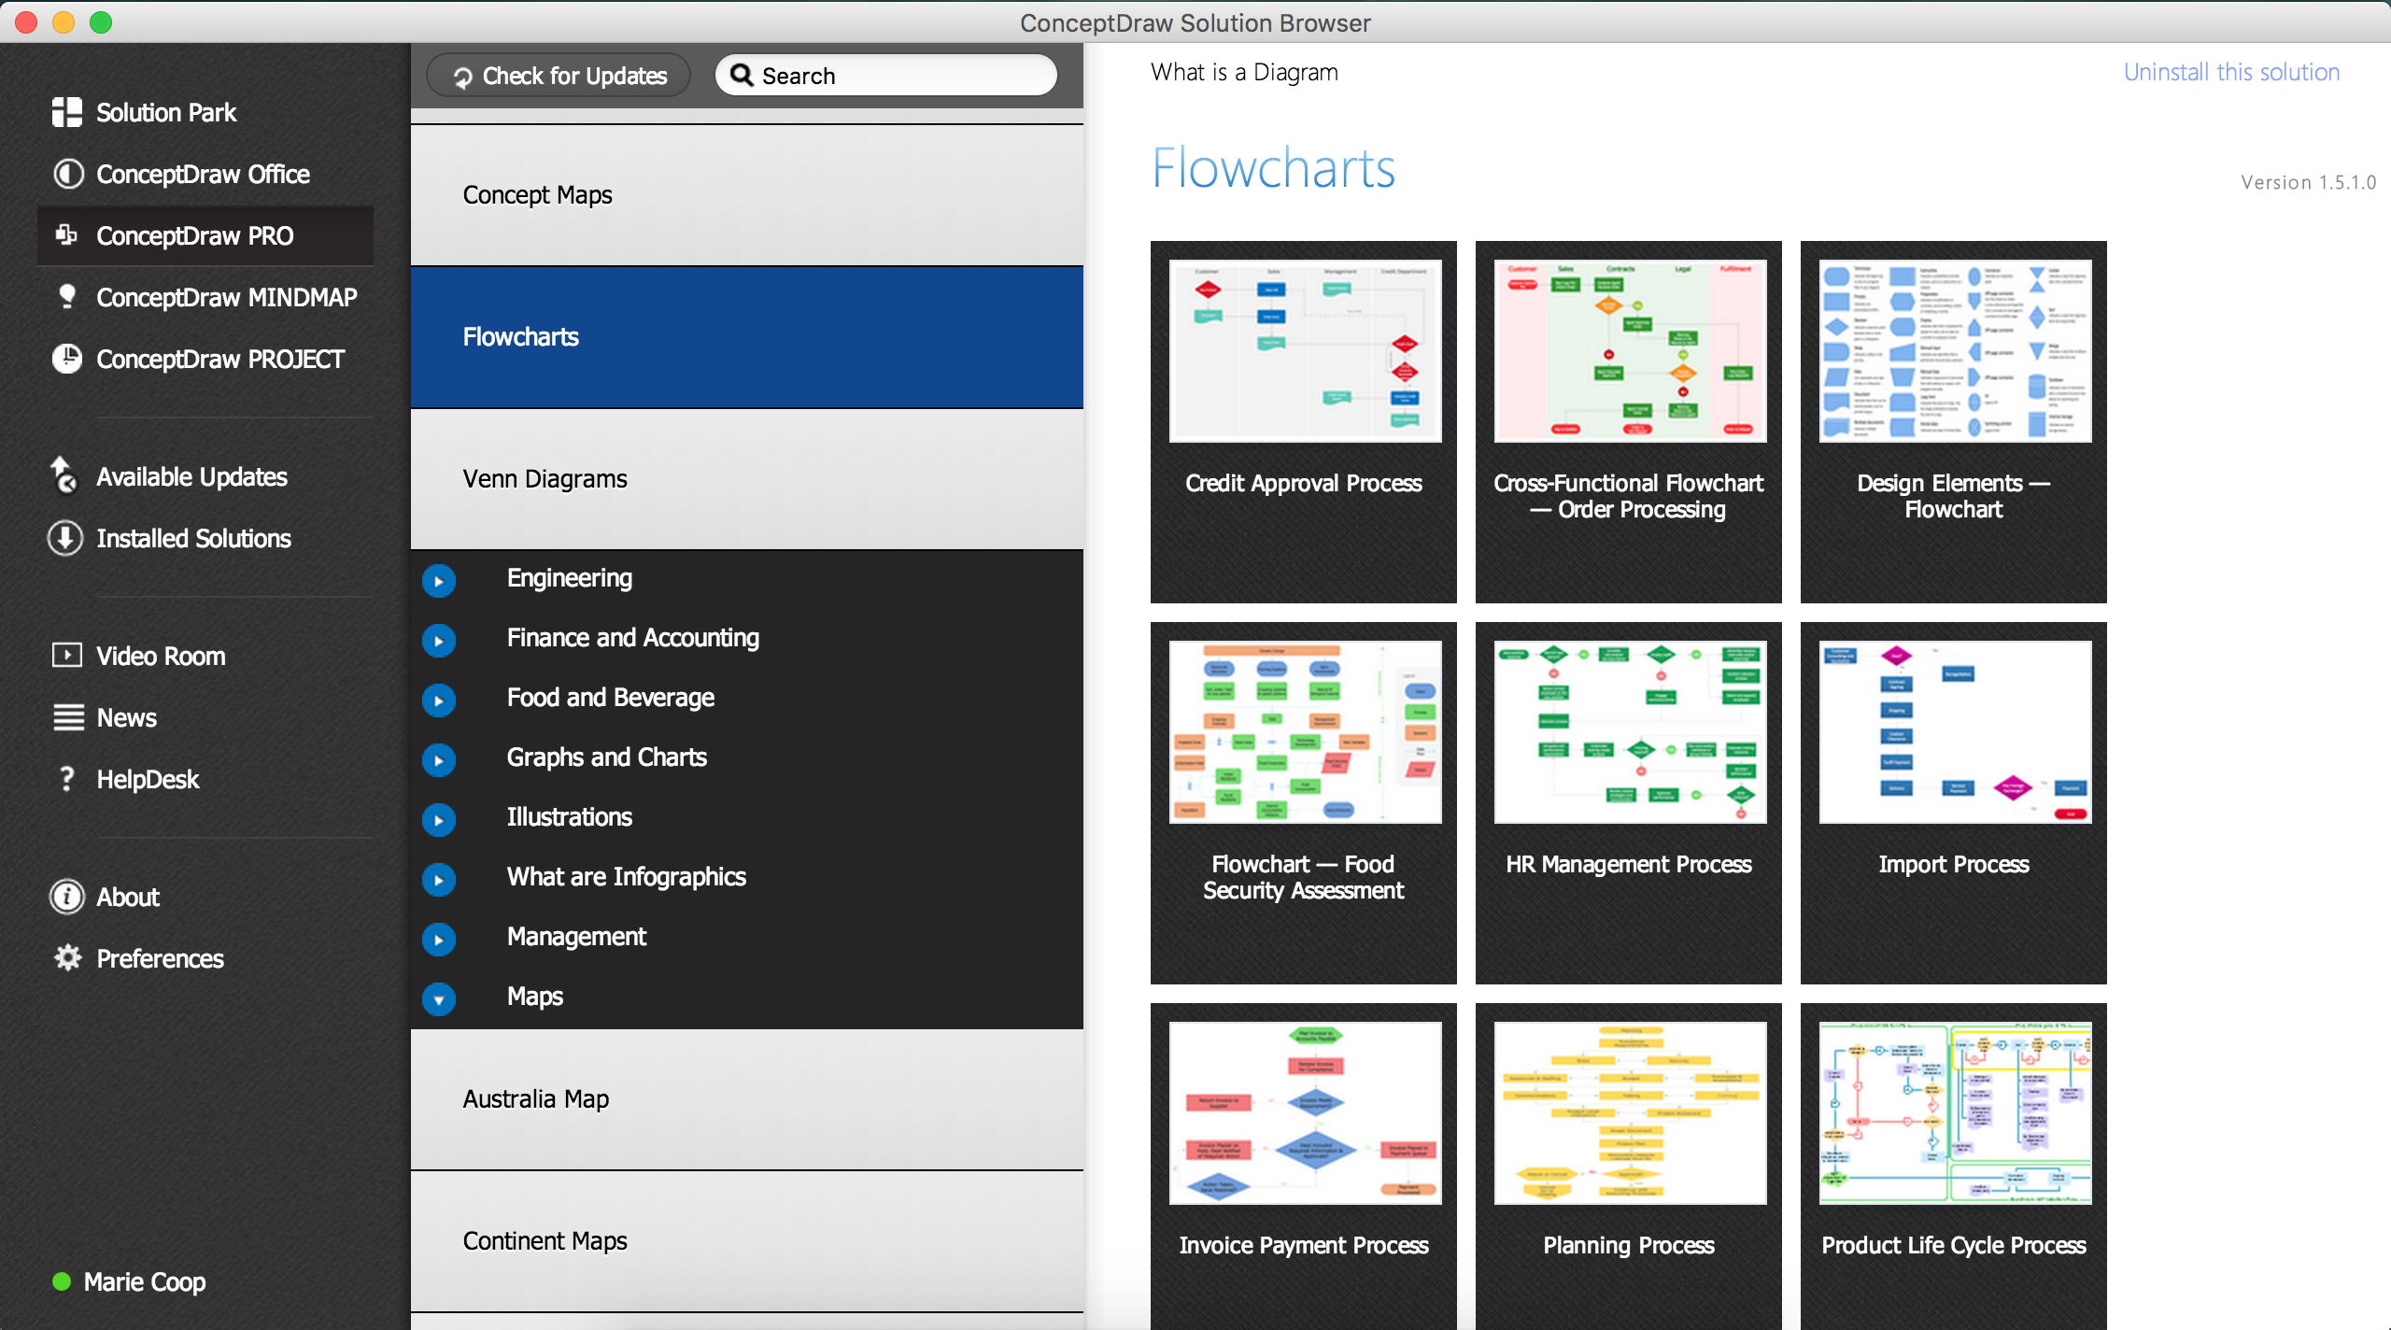Collapse the Maps category arrow

click(439, 998)
